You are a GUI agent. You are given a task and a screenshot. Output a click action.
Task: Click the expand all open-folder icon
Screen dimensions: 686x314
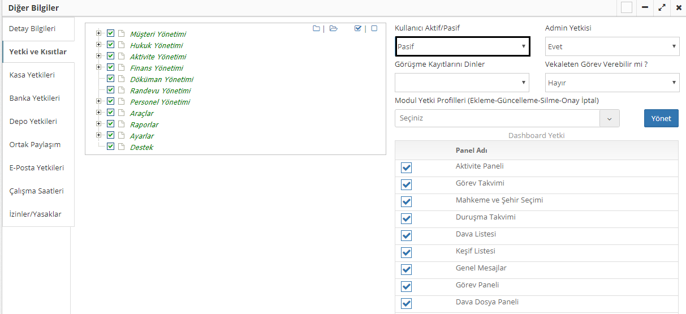pos(334,29)
